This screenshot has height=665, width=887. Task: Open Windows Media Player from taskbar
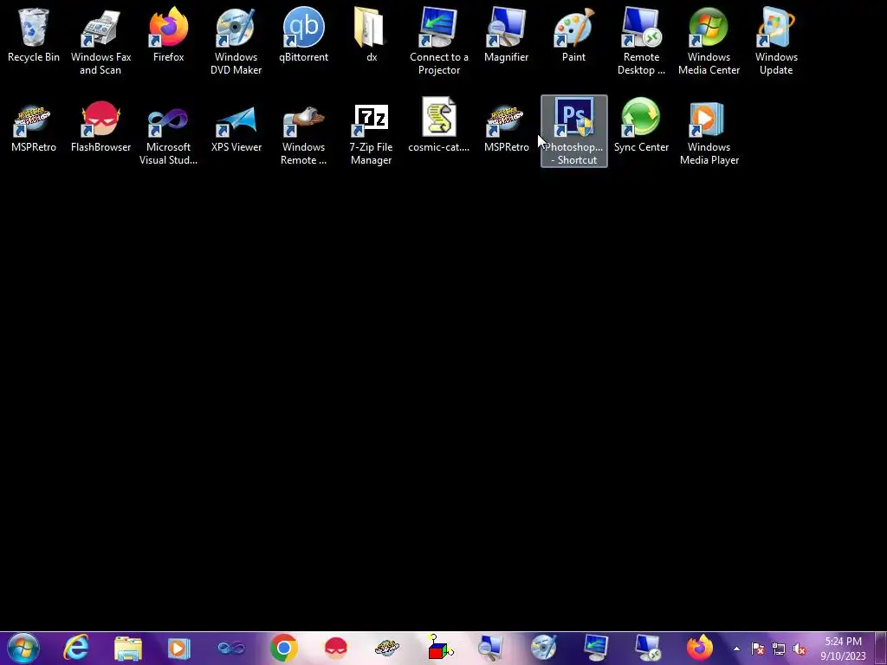(178, 648)
